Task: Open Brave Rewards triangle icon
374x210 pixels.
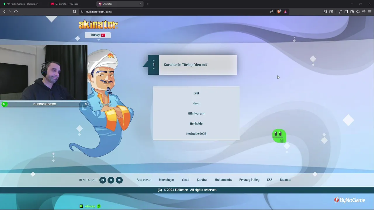Action: tap(285, 12)
